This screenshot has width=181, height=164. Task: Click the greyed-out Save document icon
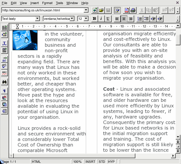coord(108,10)
